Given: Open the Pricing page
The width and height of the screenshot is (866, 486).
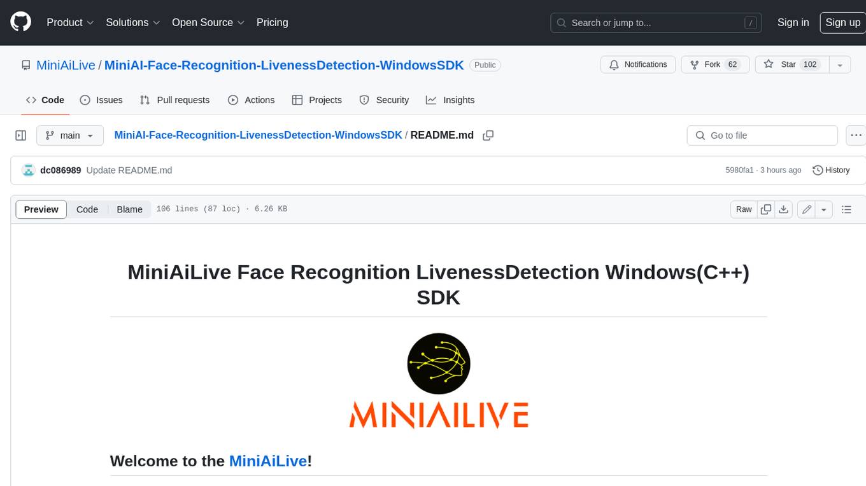Looking at the screenshot, I should pyautogui.click(x=272, y=22).
